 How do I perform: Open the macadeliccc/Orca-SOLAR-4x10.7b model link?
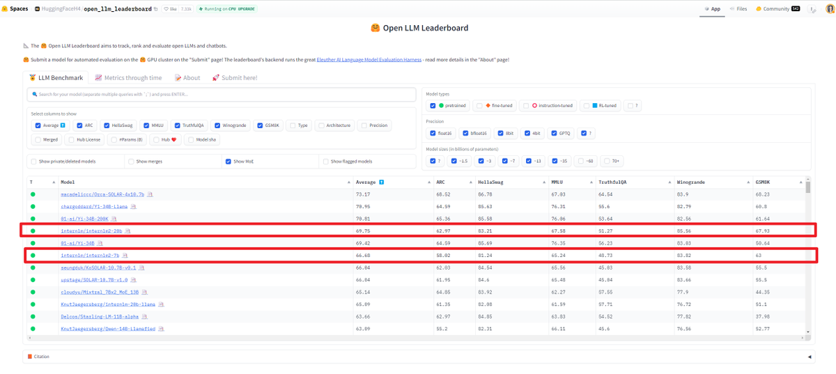tap(102, 194)
